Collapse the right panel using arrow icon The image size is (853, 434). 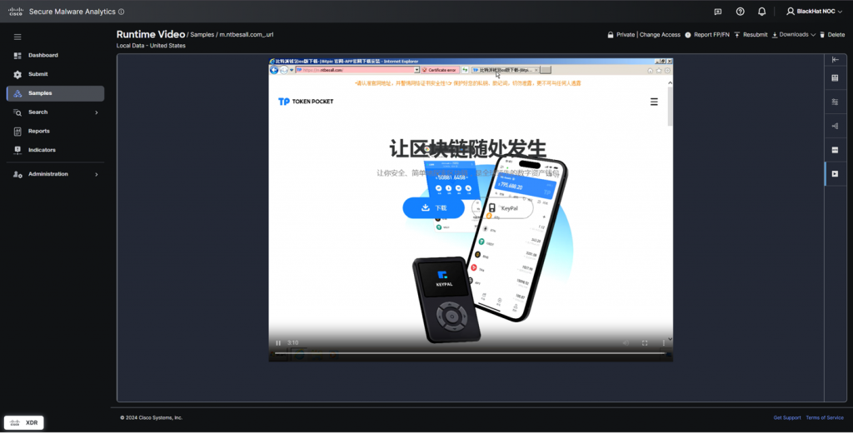click(x=836, y=60)
